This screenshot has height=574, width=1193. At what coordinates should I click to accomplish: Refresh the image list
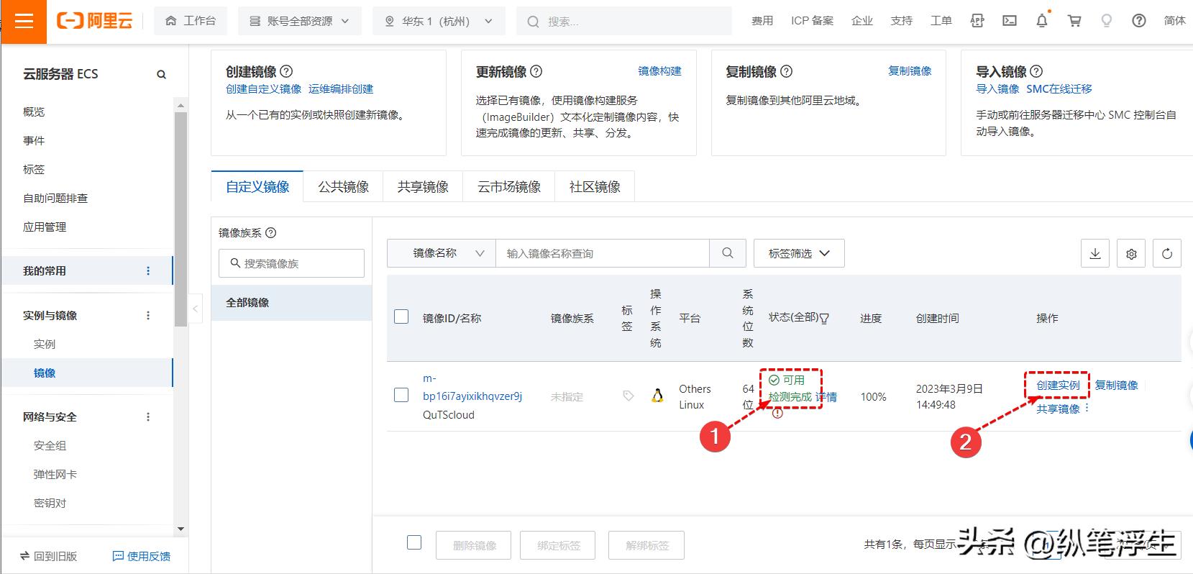click(1167, 253)
